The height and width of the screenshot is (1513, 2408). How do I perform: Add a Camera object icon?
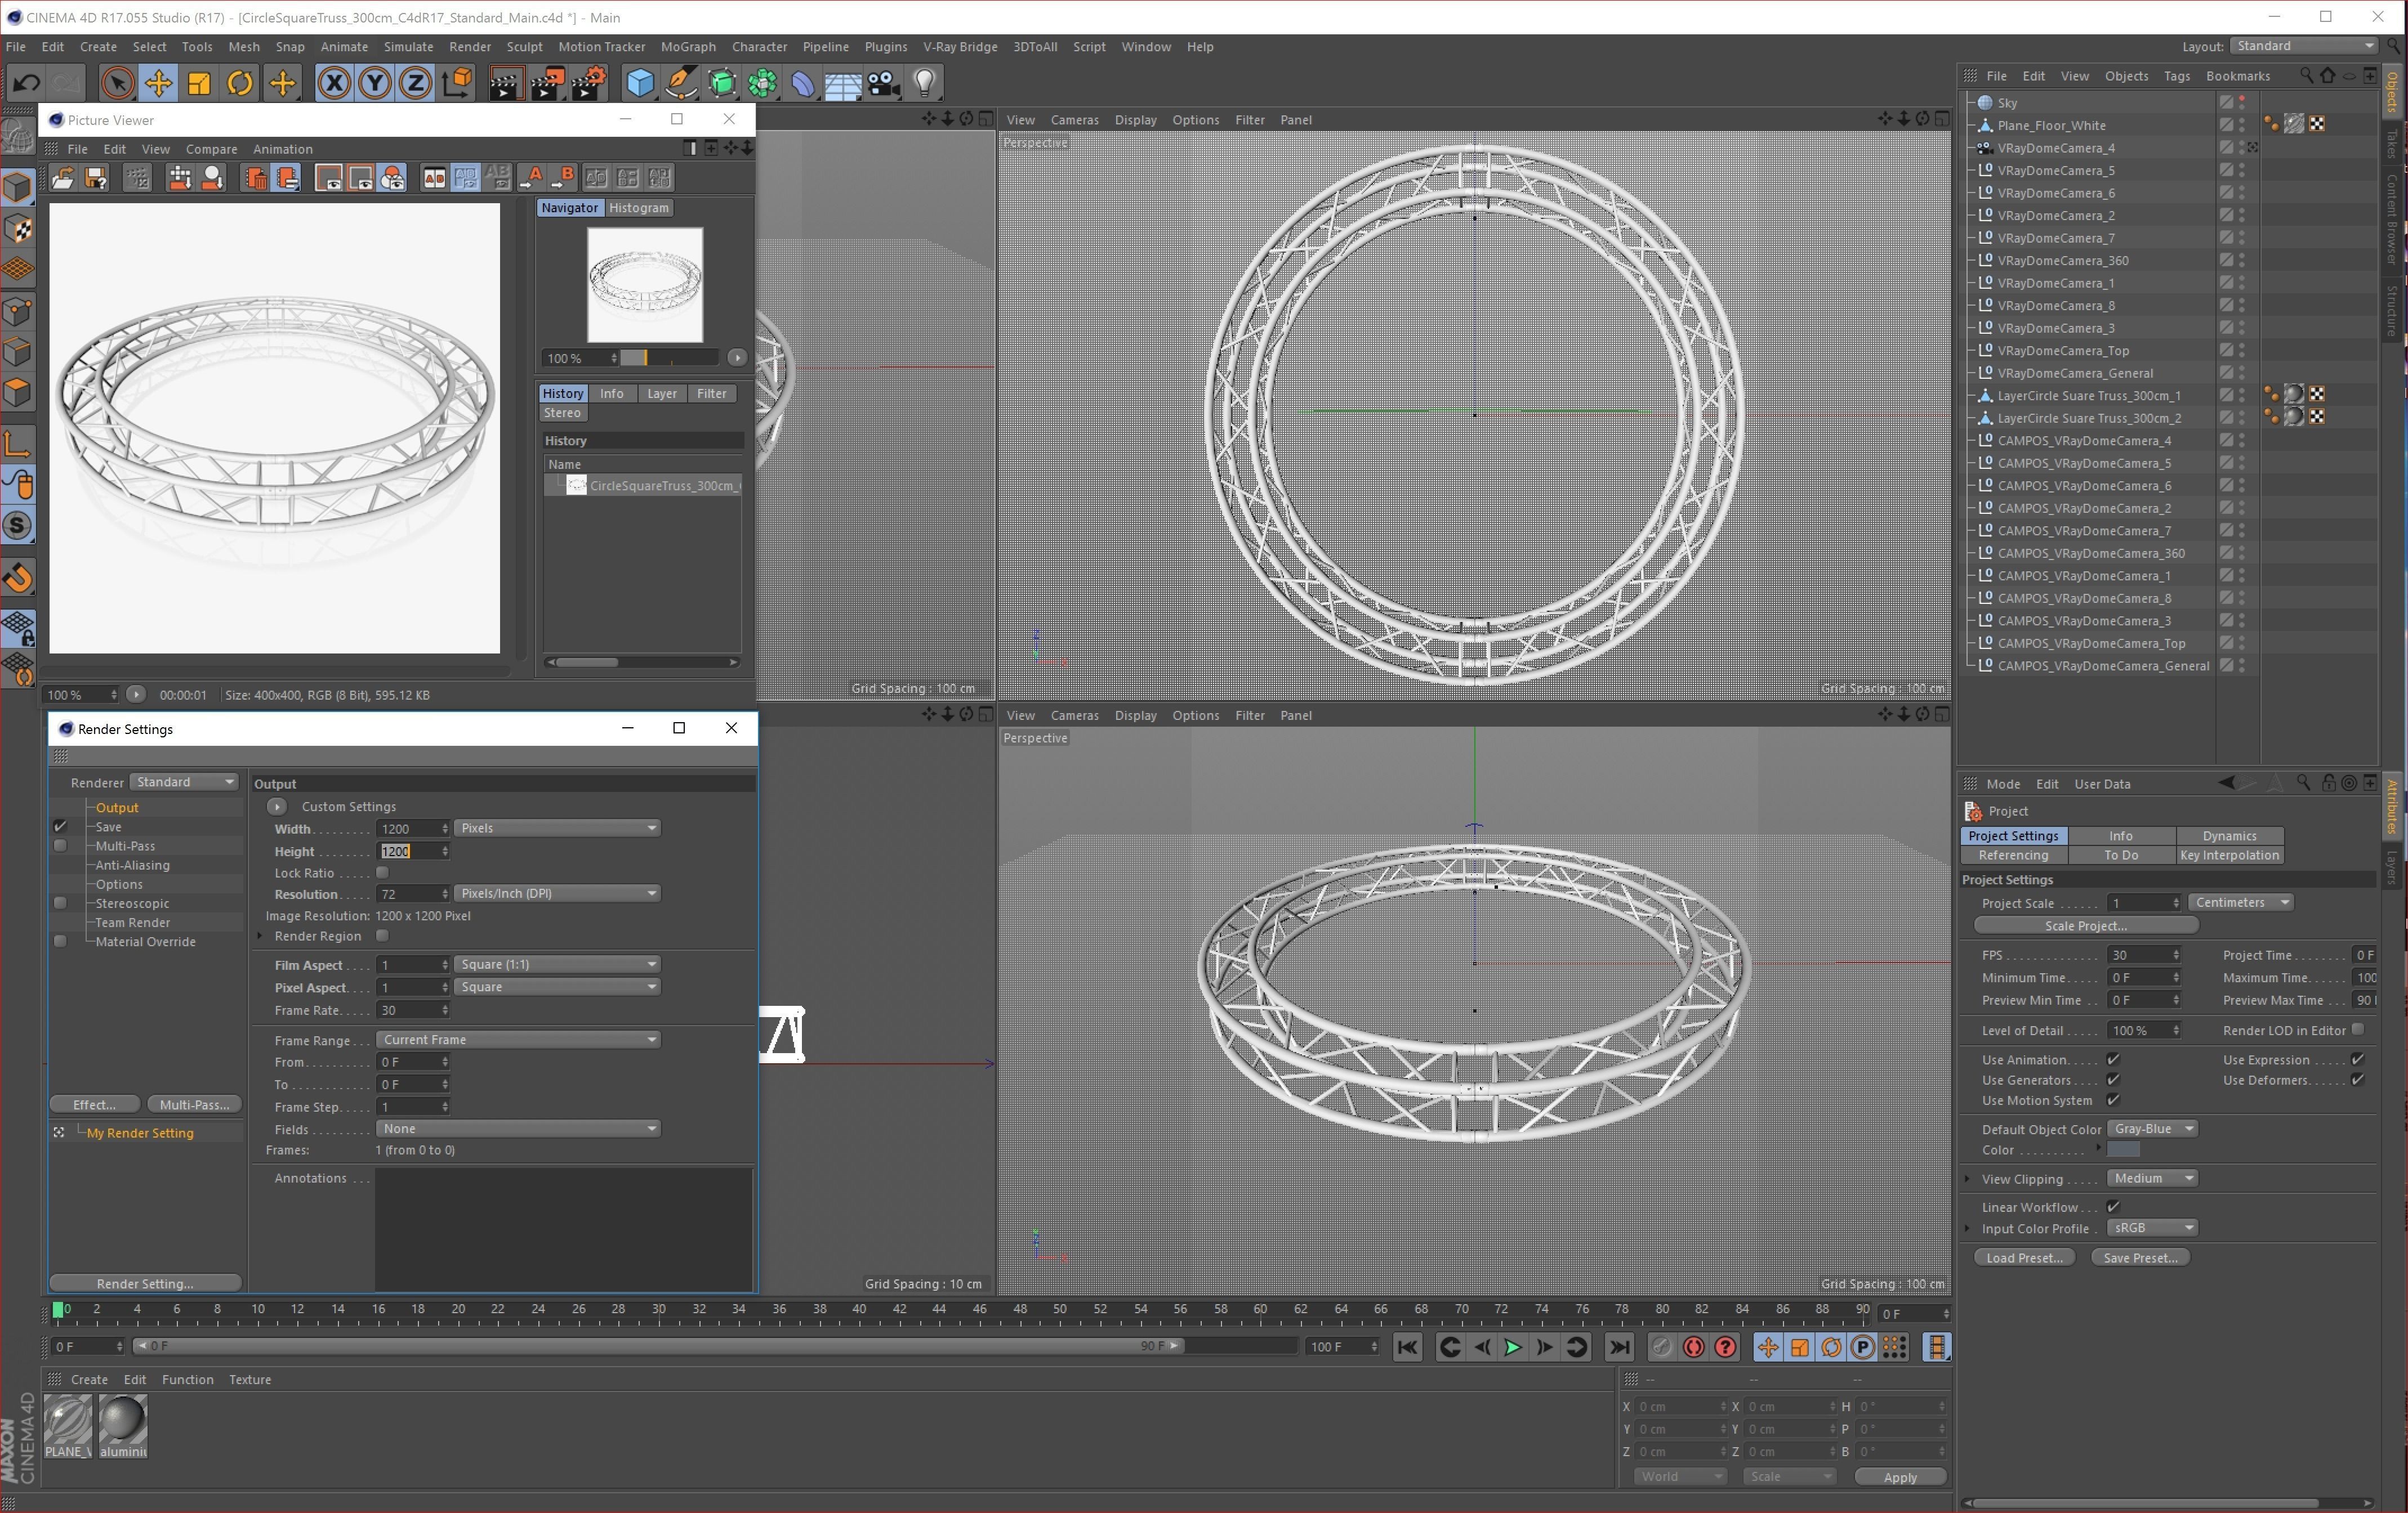pos(884,83)
